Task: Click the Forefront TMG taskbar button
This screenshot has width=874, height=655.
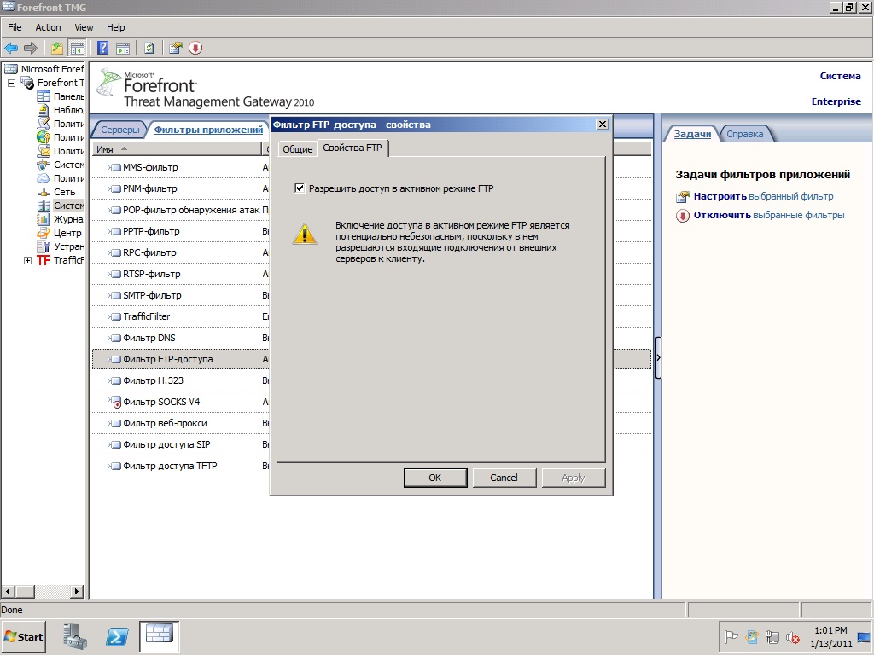Action: point(159,636)
